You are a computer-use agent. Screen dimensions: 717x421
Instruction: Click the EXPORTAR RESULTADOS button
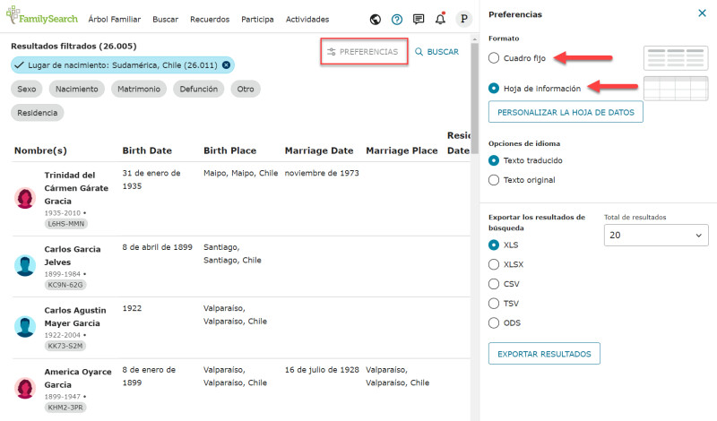(x=544, y=354)
